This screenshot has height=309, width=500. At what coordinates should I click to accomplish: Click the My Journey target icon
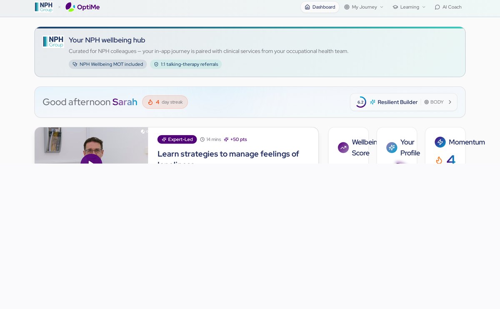347,7
